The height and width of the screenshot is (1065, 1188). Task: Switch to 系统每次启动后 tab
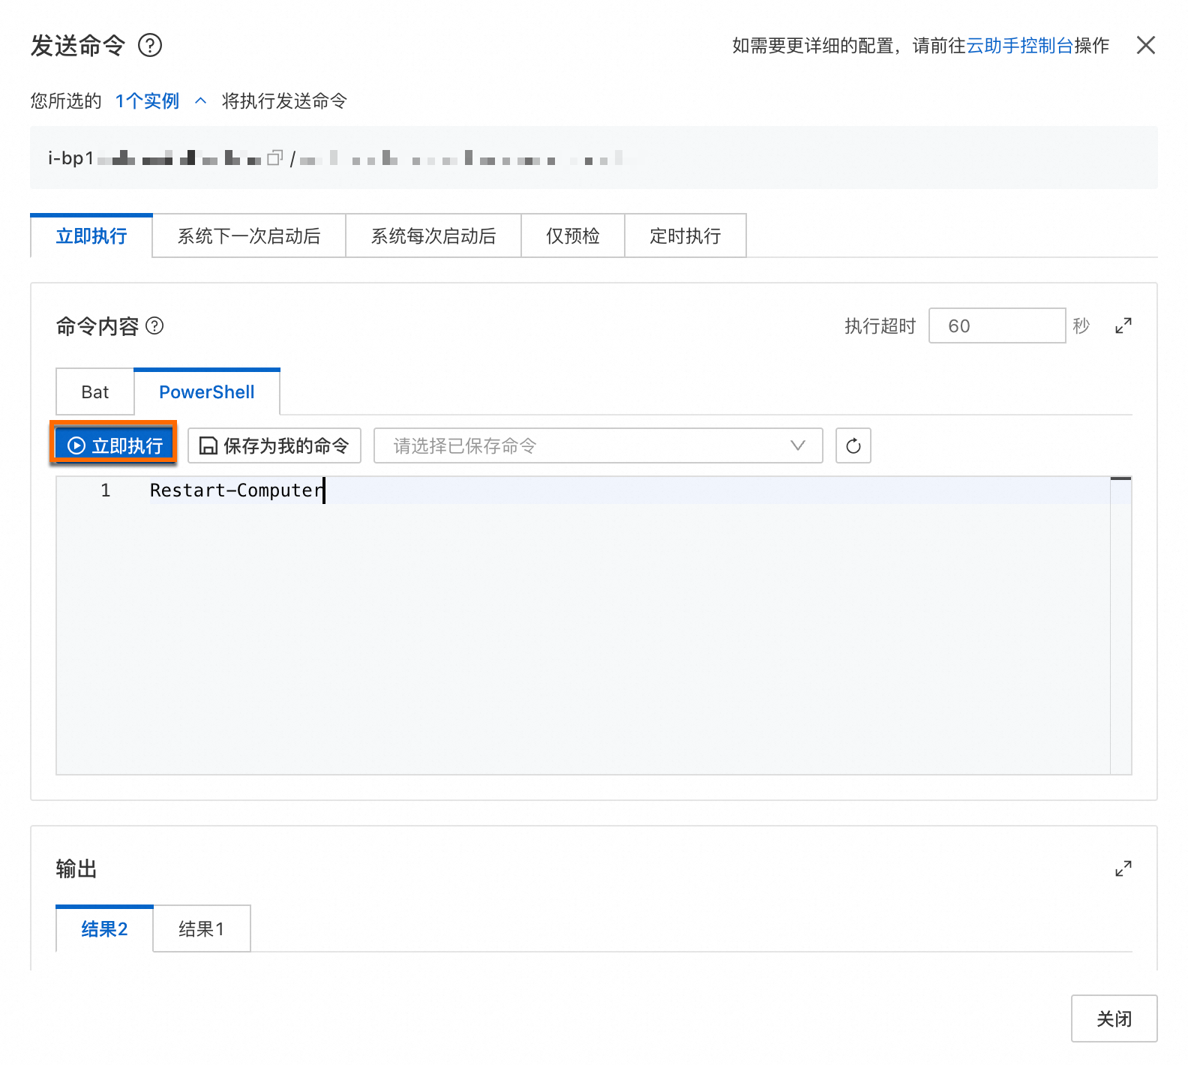pyautogui.click(x=433, y=236)
